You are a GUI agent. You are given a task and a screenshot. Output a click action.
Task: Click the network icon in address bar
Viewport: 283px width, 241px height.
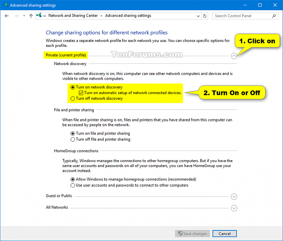point(39,15)
